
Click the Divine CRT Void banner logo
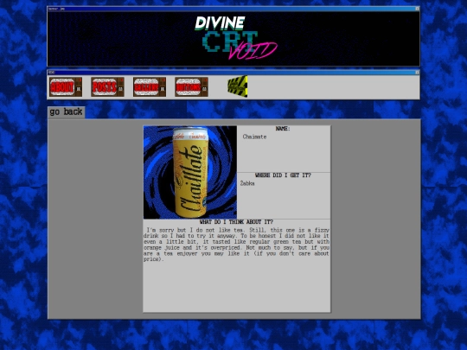tap(235, 38)
